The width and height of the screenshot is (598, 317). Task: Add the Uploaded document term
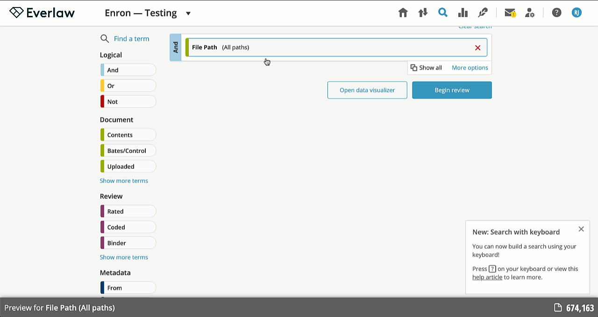tap(128, 167)
